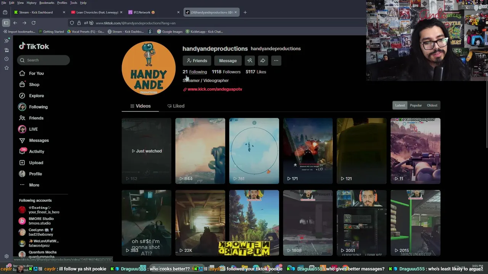Reload the current page

pyautogui.click(x=34, y=23)
